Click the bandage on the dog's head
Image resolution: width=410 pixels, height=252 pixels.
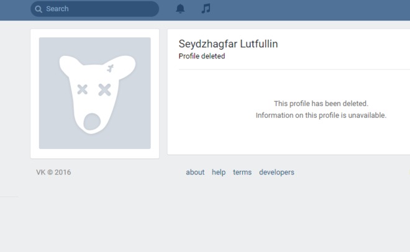point(111,68)
